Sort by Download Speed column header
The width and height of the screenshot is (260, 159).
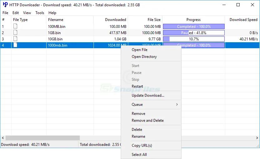coord(242,20)
